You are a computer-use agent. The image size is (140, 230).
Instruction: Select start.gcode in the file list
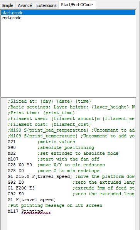[68, 13]
